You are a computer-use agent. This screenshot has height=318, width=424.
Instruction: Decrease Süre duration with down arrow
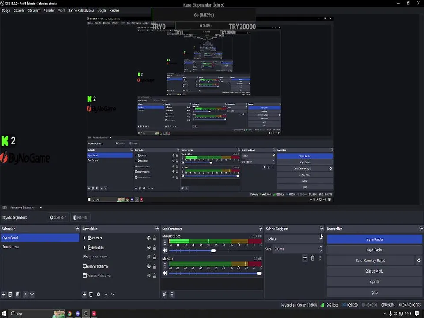pos(321,251)
